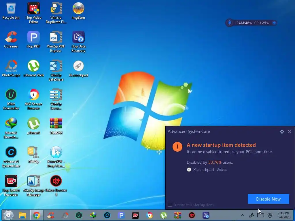Image resolution: width=295 pixels, height=221 pixels.
Task: Select WinZip Image Manager desktop icon
Action: (33, 186)
